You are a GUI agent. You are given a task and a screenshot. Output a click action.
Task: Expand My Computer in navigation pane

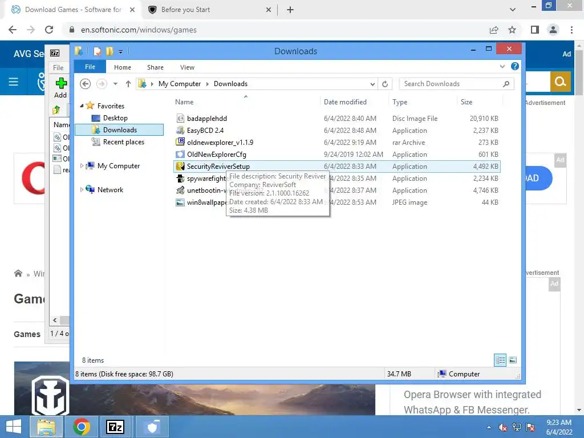82,166
